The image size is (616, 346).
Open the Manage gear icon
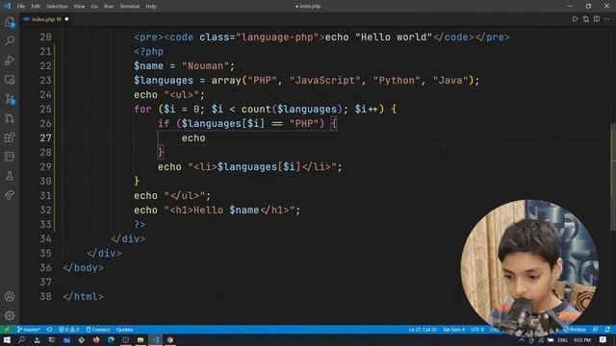(10, 315)
